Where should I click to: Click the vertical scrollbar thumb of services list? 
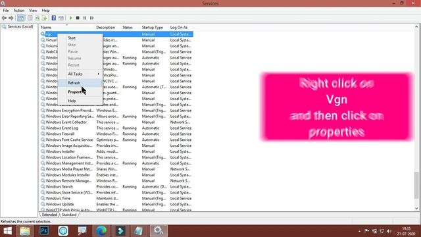coord(416,185)
